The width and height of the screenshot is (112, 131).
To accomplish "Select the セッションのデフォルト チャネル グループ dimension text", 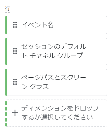I will point(54,51).
